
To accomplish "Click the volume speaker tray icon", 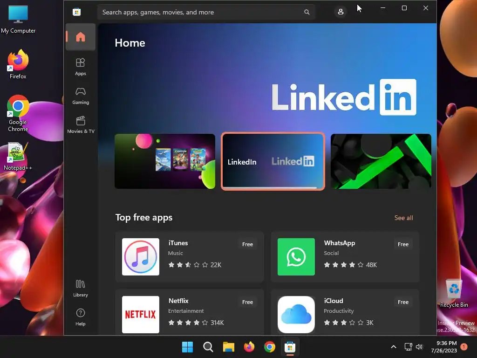I will (x=419, y=347).
